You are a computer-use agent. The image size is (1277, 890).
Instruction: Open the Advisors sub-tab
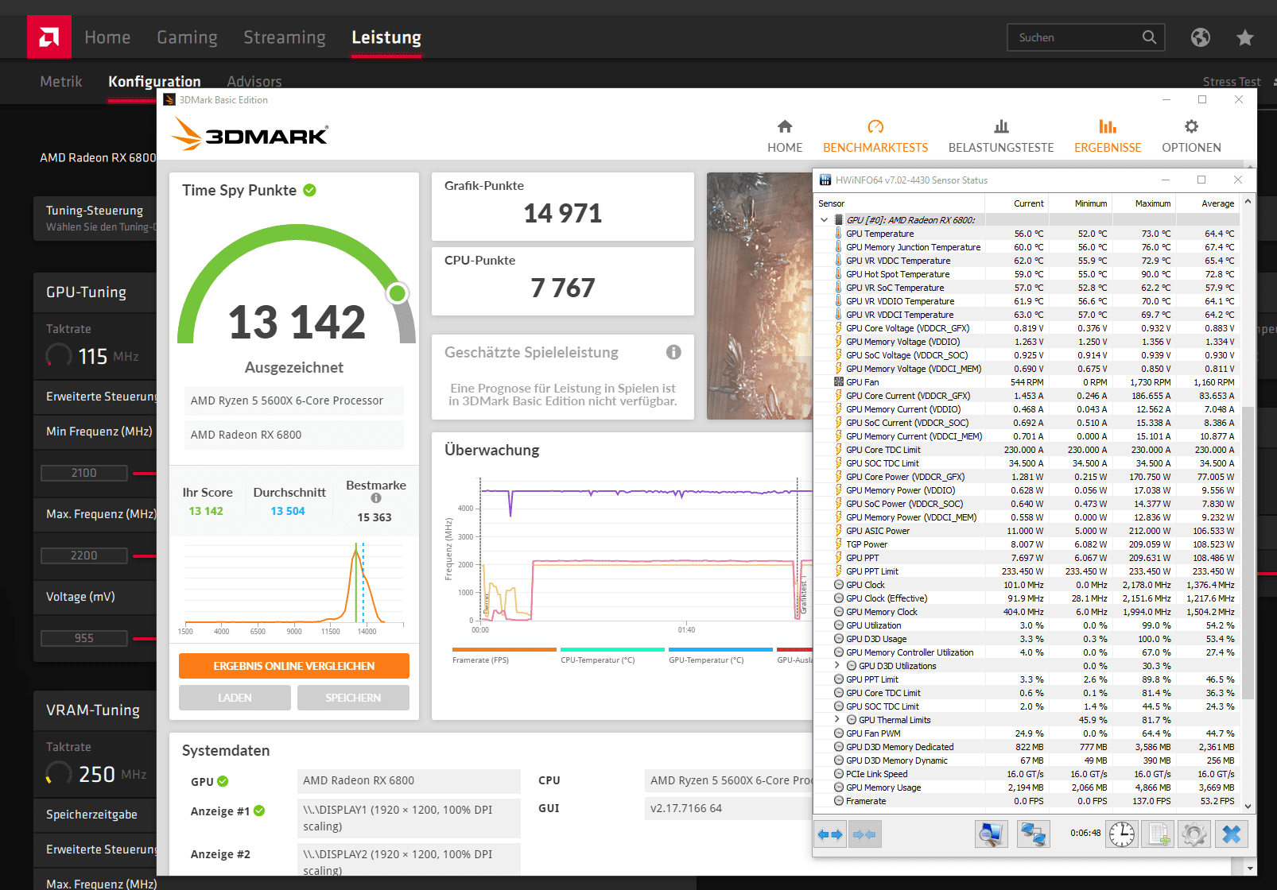tap(254, 82)
